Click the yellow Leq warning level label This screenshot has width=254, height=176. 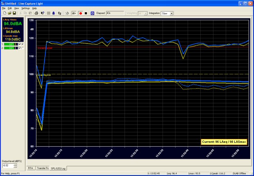[x=44, y=75]
